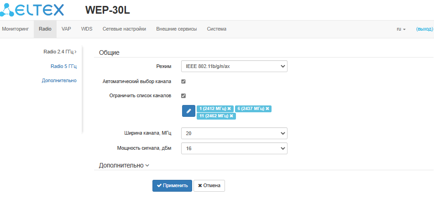
Task: Select Radio 5 ГГц in sidebar
Action: pyautogui.click(x=63, y=66)
